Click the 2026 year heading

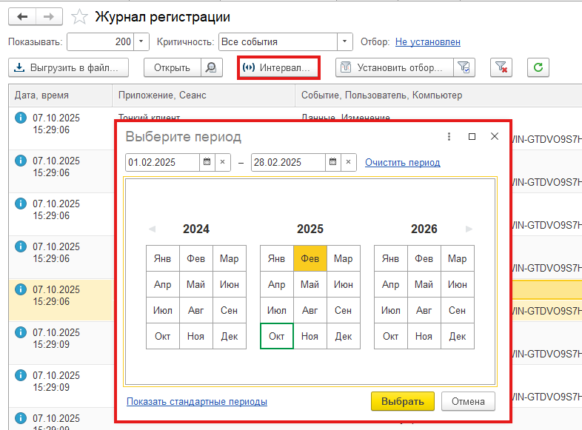tap(424, 229)
